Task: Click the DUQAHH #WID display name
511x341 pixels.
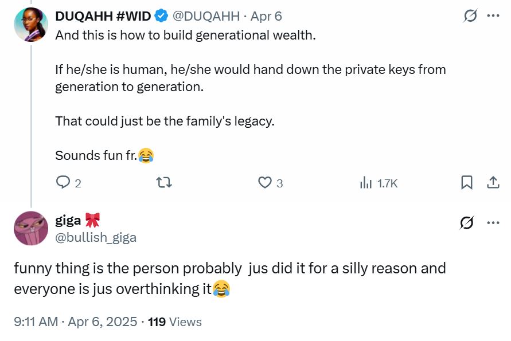Action: pos(104,16)
